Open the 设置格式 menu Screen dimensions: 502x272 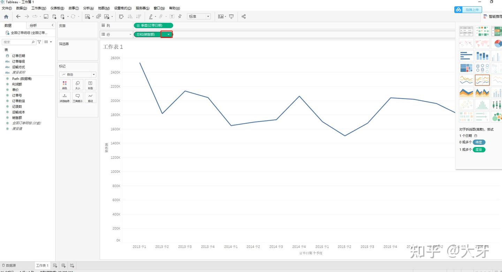click(123, 8)
